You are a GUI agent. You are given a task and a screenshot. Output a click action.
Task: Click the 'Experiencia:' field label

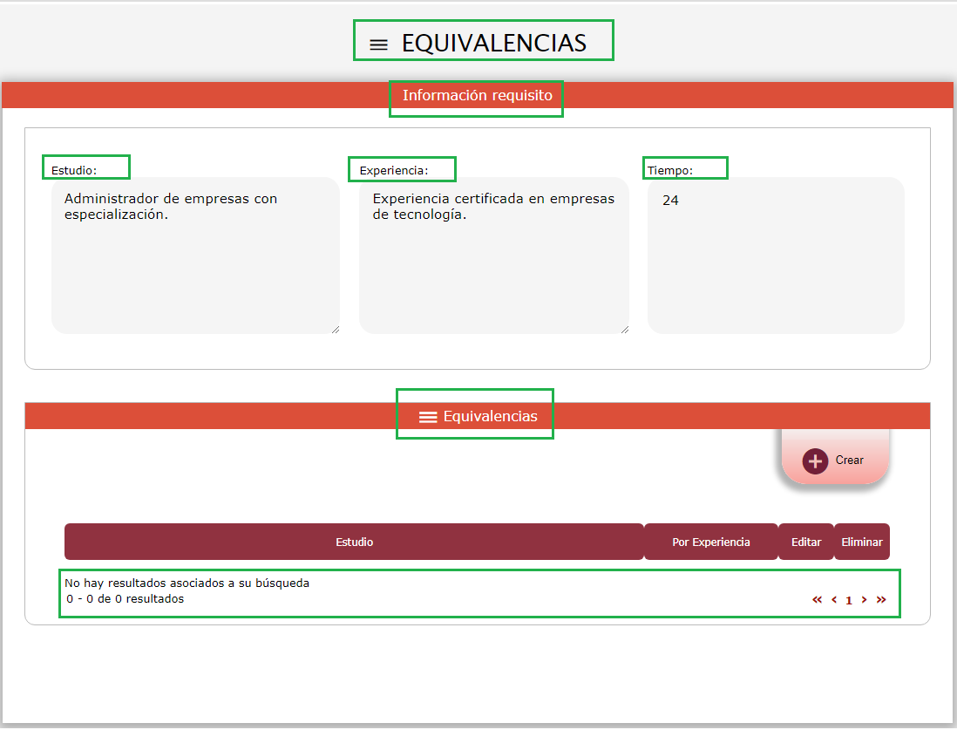(394, 170)
